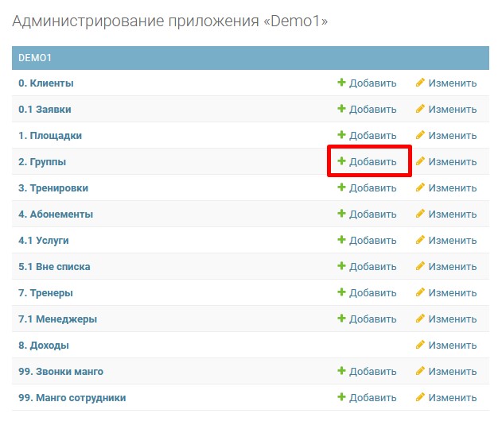Open 3. Тренировки model list
The width and height of the screenshot is (498, 425).
click(53, 187)
